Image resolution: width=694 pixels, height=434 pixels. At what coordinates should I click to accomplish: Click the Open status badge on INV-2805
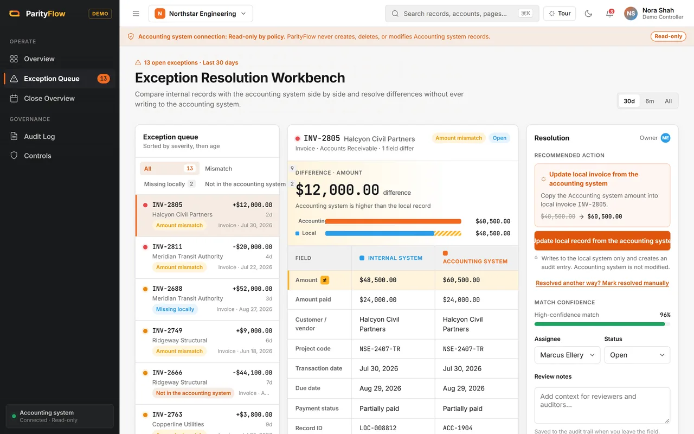coord(499,138)
